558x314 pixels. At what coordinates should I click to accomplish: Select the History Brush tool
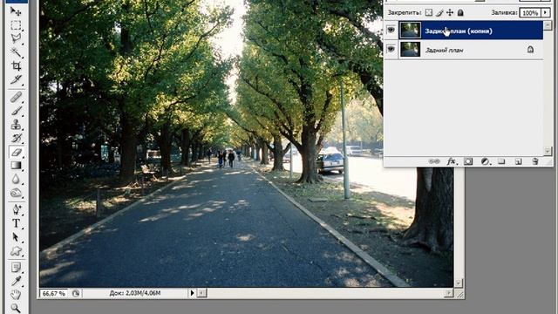[16, 138]
